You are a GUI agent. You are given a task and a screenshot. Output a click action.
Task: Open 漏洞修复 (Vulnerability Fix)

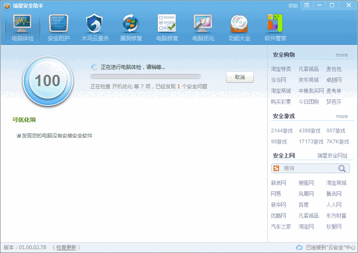(x=131, y=27)
